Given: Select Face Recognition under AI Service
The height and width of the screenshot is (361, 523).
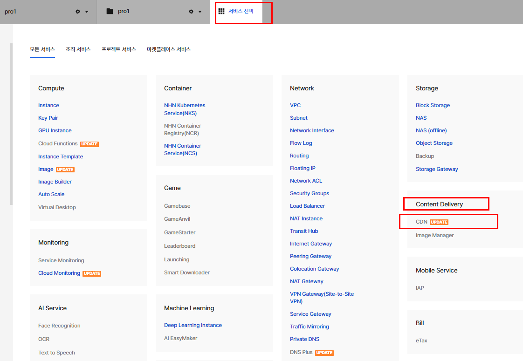Looking at the screenshot, I should pyautogui.click(x=59, y=326).
